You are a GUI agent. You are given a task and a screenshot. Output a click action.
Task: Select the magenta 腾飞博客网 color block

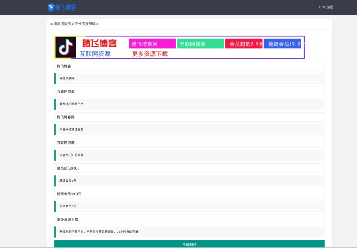pyautogui.click(x=152, y=43)
